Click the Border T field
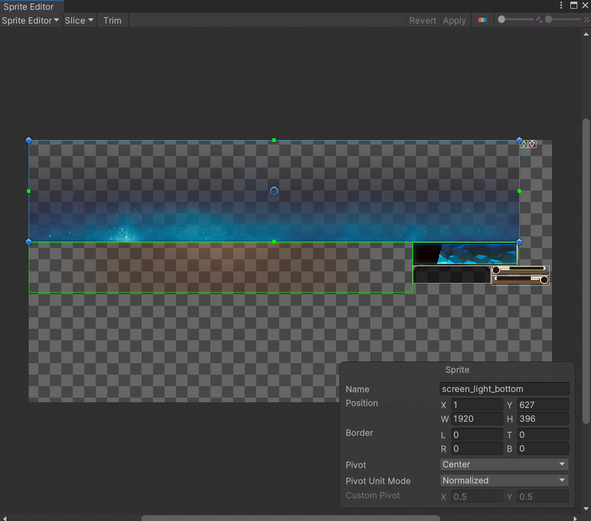591x521 pixels. 543,434
